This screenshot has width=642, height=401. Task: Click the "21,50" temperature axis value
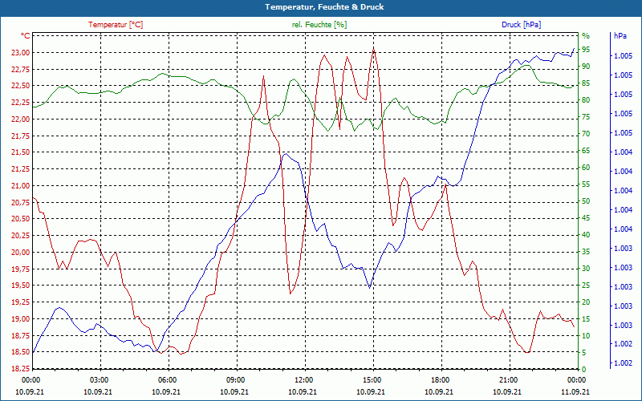pyautogui.click(x=20, y=152)
